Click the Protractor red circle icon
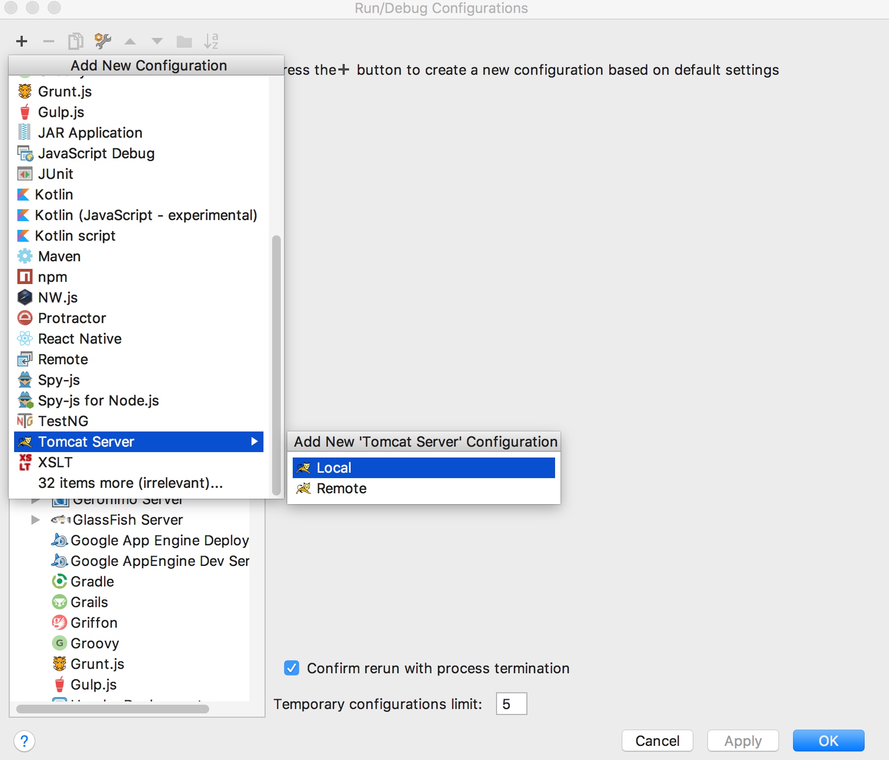 (25, 318)
